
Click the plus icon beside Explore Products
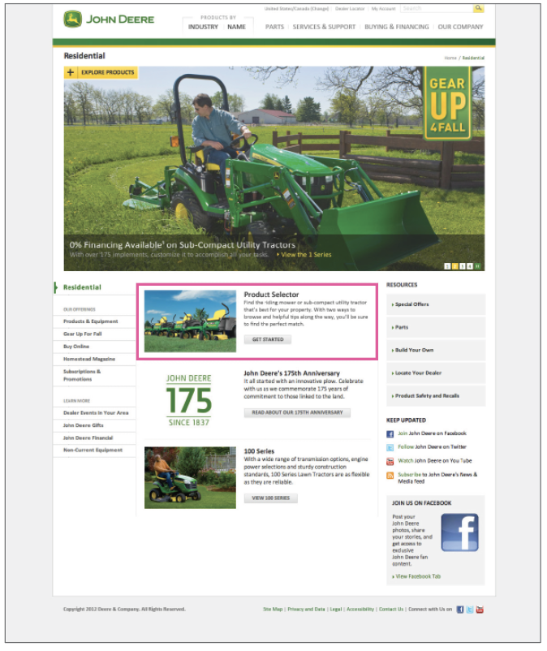coord(70,72)
